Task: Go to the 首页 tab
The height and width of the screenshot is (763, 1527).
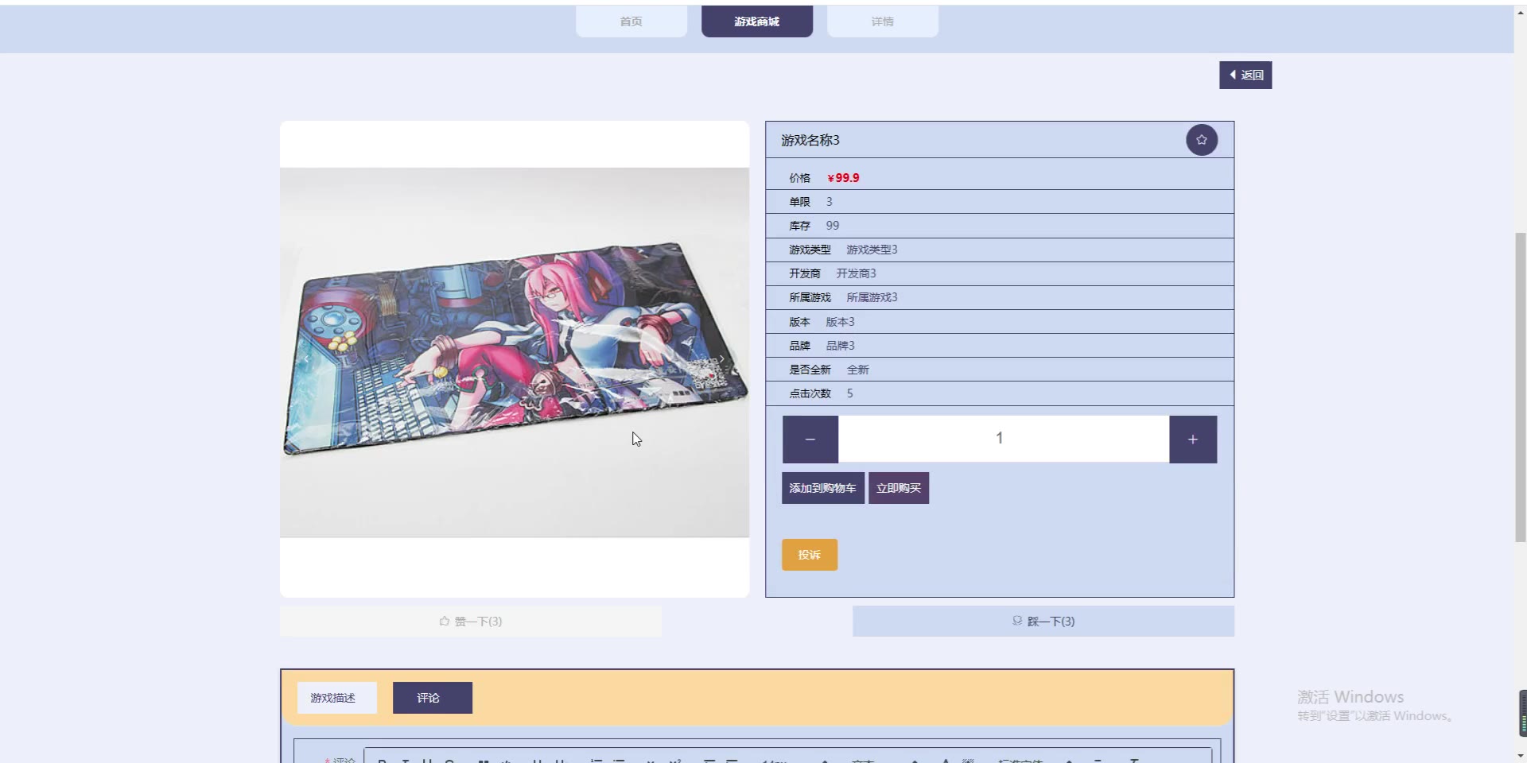Action: pos(631,21)
